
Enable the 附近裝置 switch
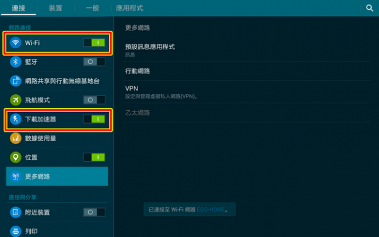click(94, 212)
